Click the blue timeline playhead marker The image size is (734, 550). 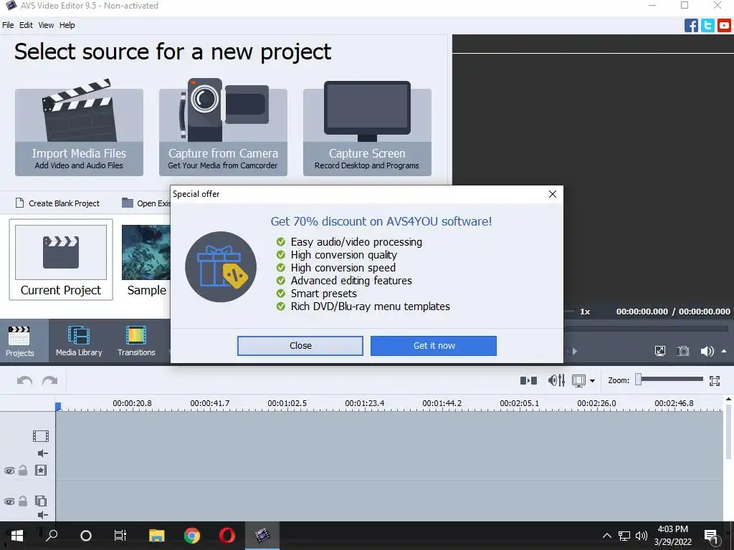[x=58, y=407]
